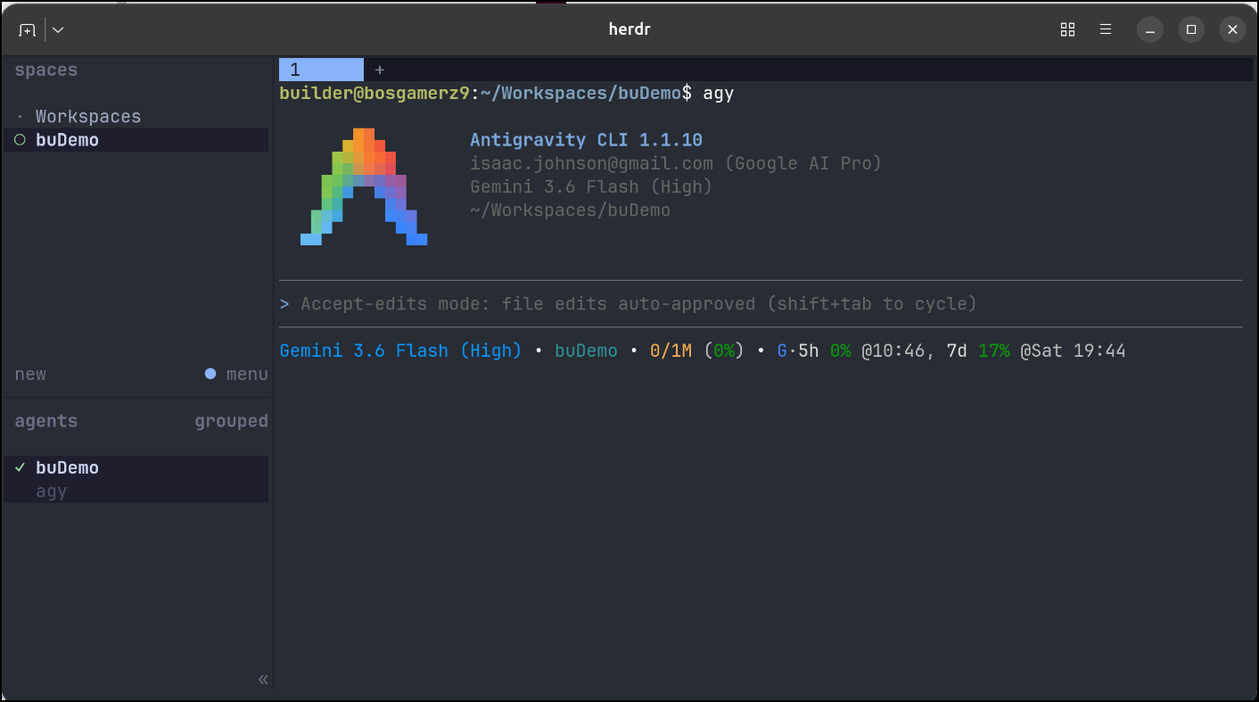Toggle the grouped view for agents
The image size is (1259, 702).
tap(232, 421)
